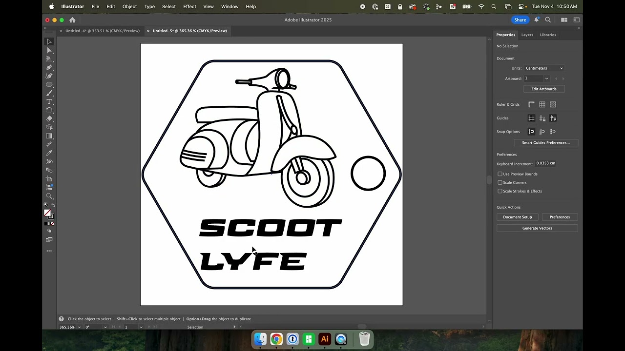Switch to the Untitled-4 document tab

tap(103, 31)
